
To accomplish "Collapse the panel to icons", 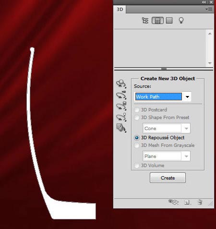I will (204, 2).
